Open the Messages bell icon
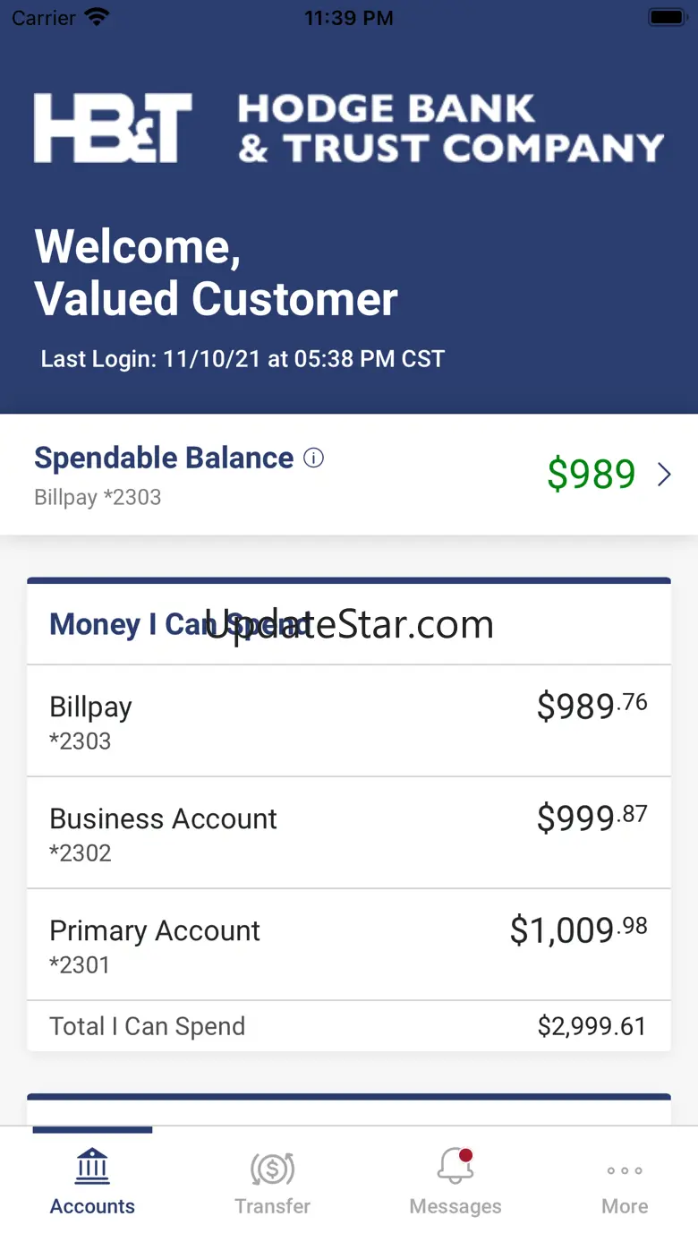 (x=455, y=1166)
